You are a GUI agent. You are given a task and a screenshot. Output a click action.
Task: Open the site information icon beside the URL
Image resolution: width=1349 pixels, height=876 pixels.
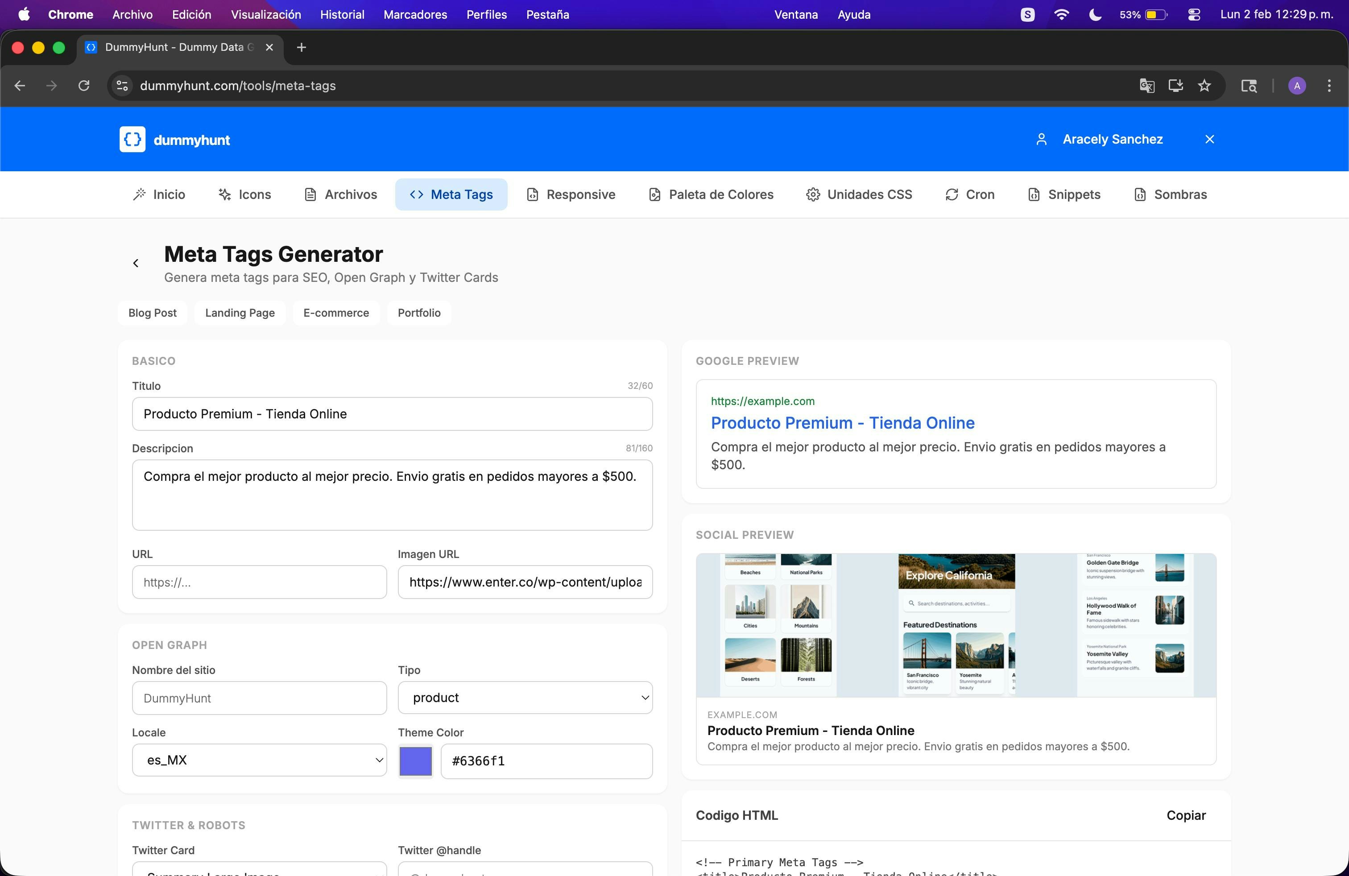[x=122, y=86]
